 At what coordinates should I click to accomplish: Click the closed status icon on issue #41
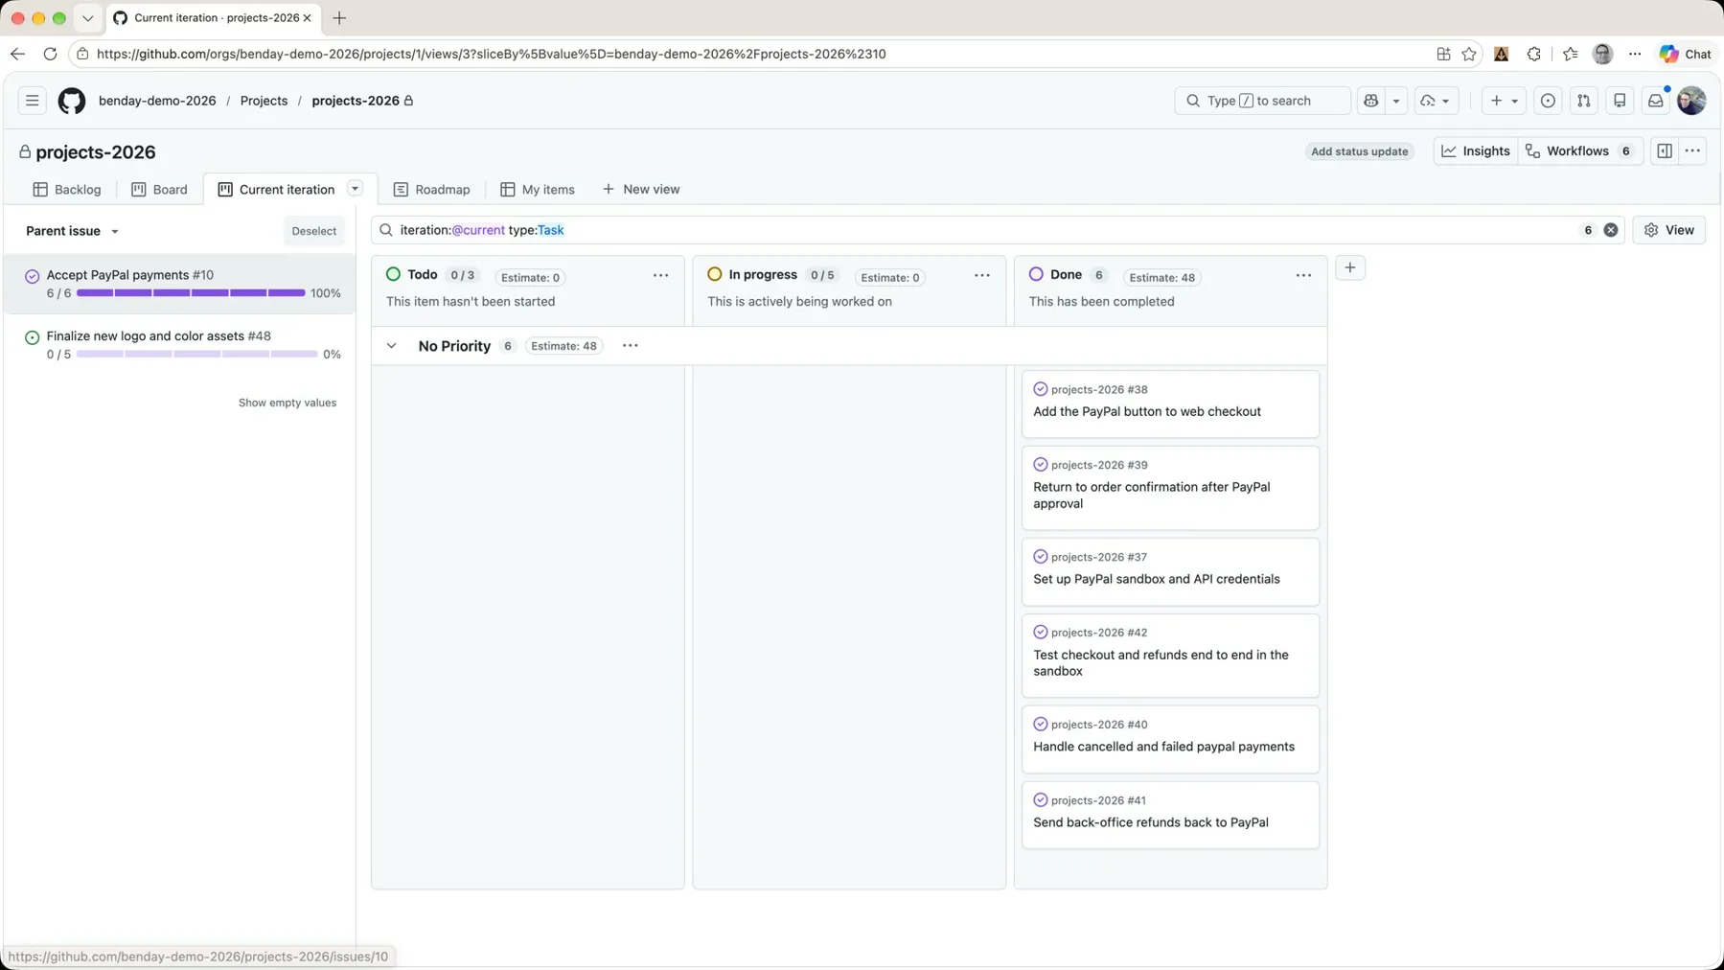[1041, 799]
